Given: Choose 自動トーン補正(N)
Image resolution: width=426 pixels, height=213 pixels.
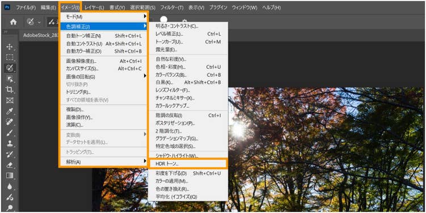Looking at the screenshot, I should (103, 36).
